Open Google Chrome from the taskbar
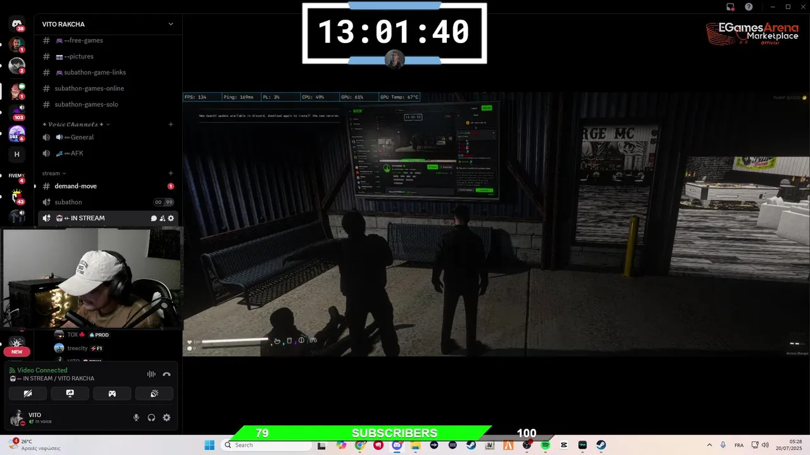The width and height of the screenshot is (810, 455). (x=360, y=445)
